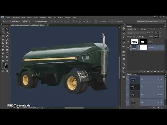This screenshot has height=125, width=167.
Task: Open Move tool preset picker
Action: click(x=5, y=22)
